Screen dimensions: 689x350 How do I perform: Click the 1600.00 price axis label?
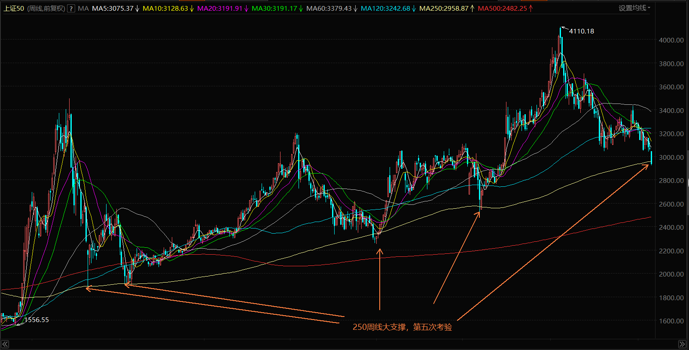coord(671,321)
